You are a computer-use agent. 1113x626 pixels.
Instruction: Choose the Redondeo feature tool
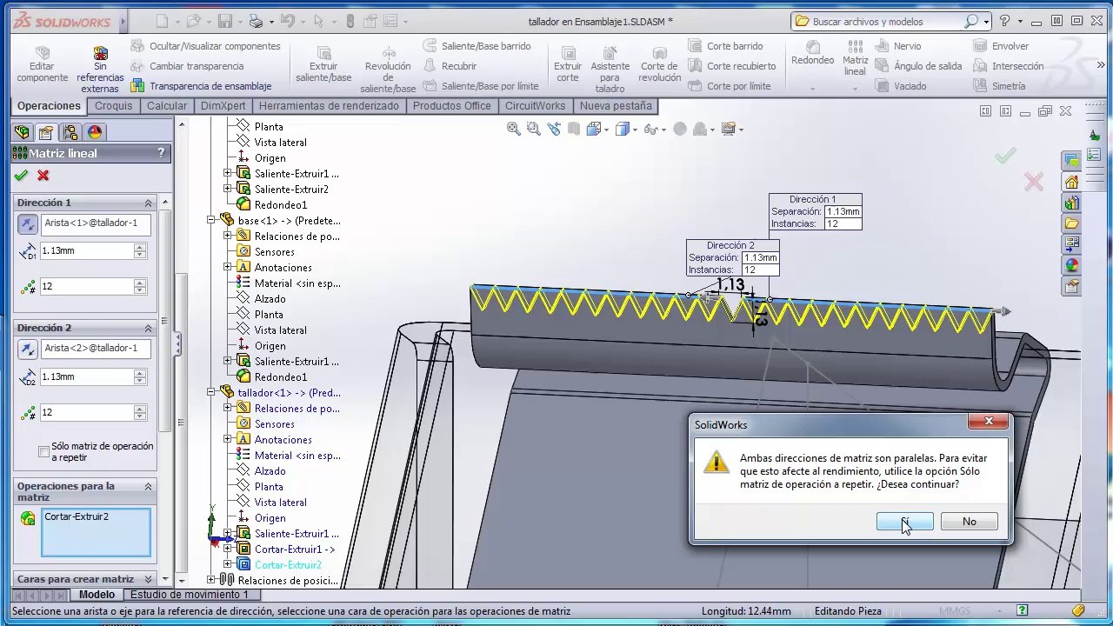coord(812,54)
